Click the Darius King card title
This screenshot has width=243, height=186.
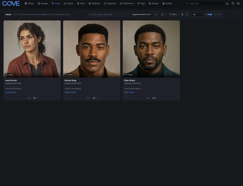(x=70, y=80)
